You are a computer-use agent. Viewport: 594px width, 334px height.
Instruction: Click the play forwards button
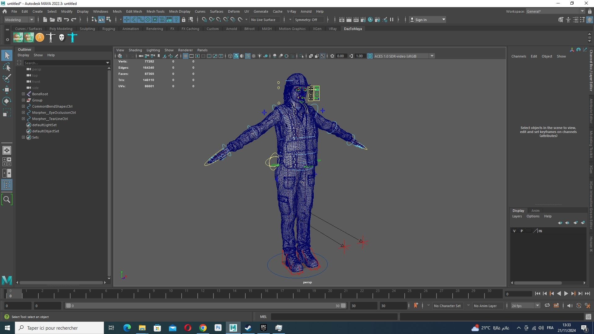tap(566, 294)
